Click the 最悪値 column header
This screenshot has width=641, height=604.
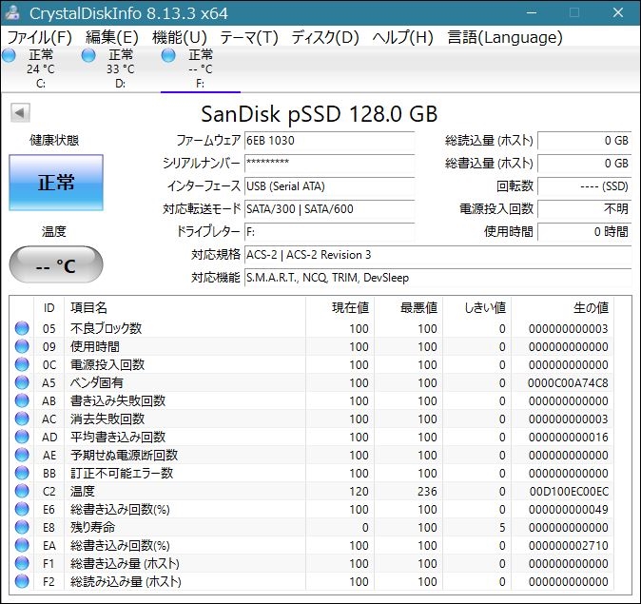[408, 307]
